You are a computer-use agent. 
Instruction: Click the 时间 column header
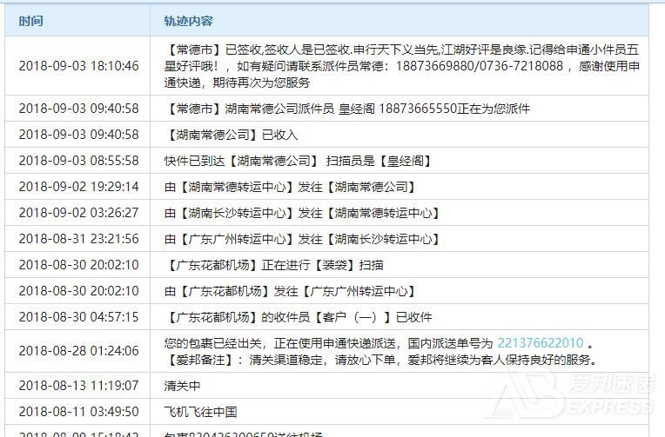(30, 21)
